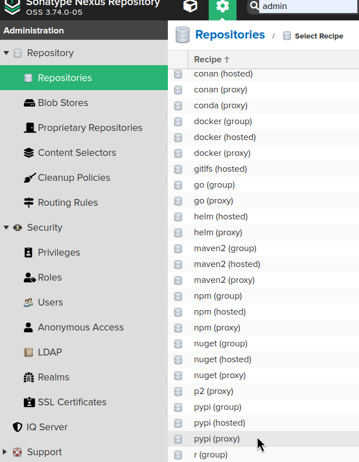The image size is (359, 462).
Task: Click the IQ Server shield icon
Action: [18, 427]
